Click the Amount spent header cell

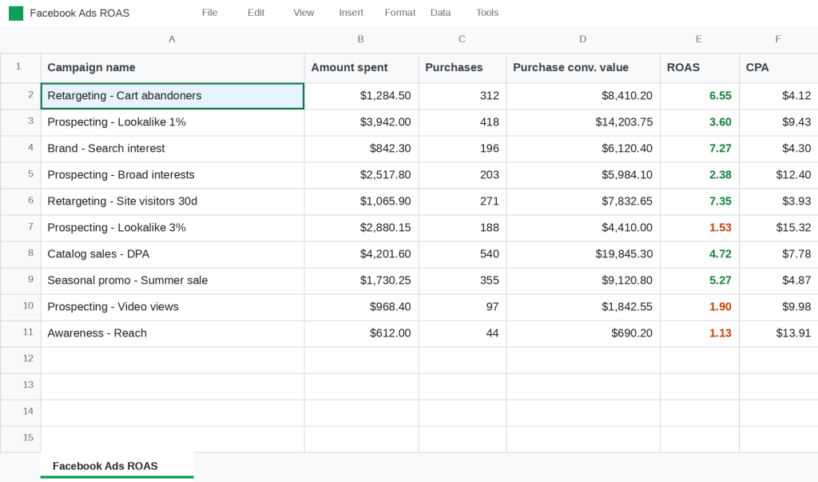click(x=361, y=68)
